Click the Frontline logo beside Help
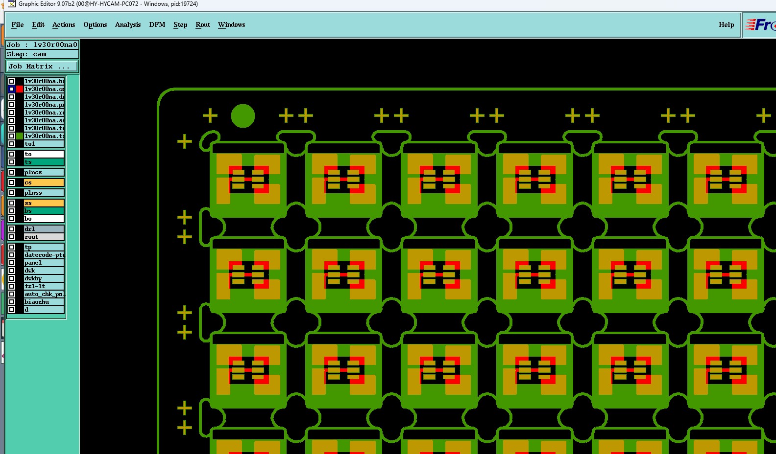The image size is (776, 454). pyautogui.click(x=760, y=25)
